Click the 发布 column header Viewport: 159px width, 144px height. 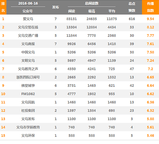click(55, 7)
